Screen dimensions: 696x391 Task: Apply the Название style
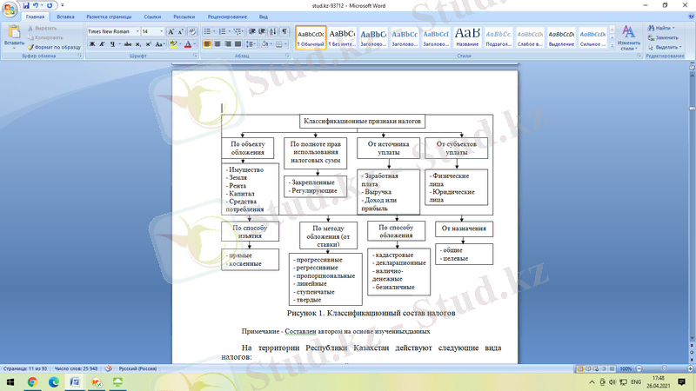(467, 37)
